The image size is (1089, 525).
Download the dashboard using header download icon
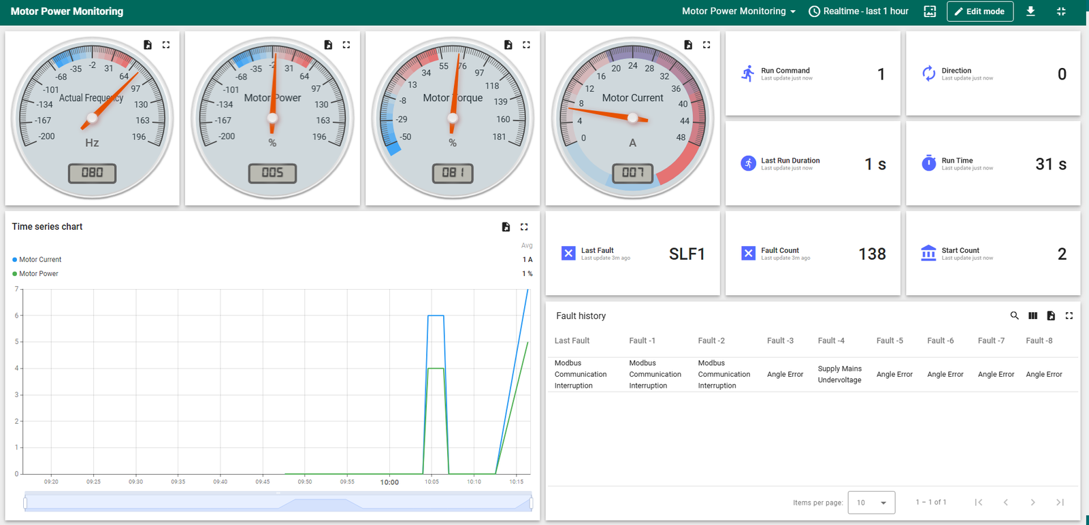click(x=1030, y=12)
